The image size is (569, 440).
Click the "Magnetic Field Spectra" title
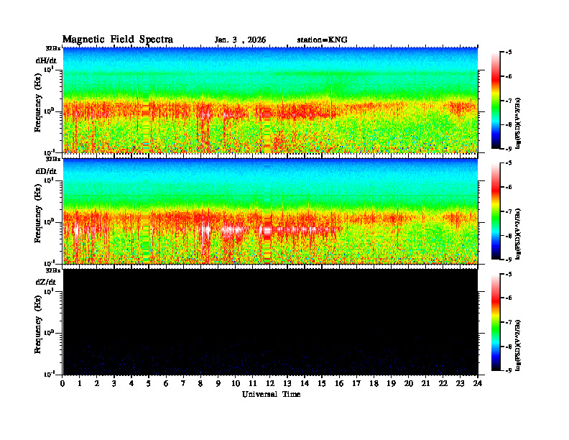pos(118,40)
